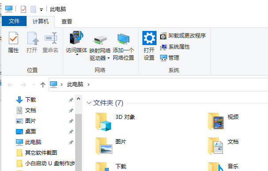The height and width of the screenshot is (171, 268).
Task: Go up one level with the up arrow
Action: pos(43,85)
